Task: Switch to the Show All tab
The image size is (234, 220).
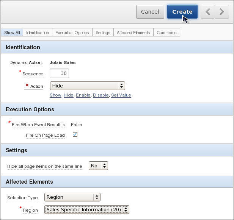Action: (12, 33)
